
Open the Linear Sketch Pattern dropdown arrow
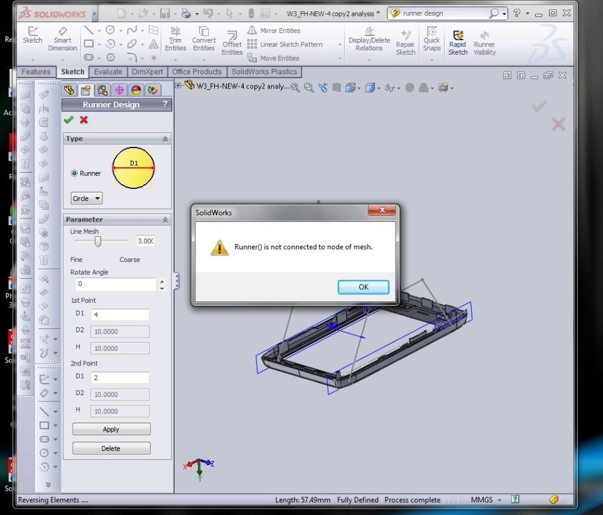coord(340,45)
